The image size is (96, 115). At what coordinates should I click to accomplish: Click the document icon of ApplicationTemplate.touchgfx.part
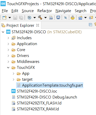tap(19, 85)
